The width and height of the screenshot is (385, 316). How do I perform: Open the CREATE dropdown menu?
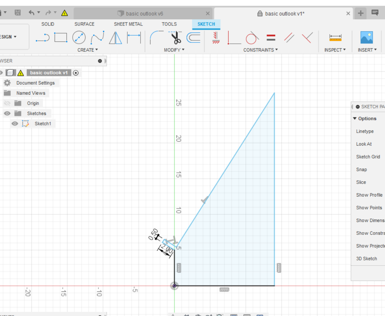pyautogui.click(x=88, y=50)
